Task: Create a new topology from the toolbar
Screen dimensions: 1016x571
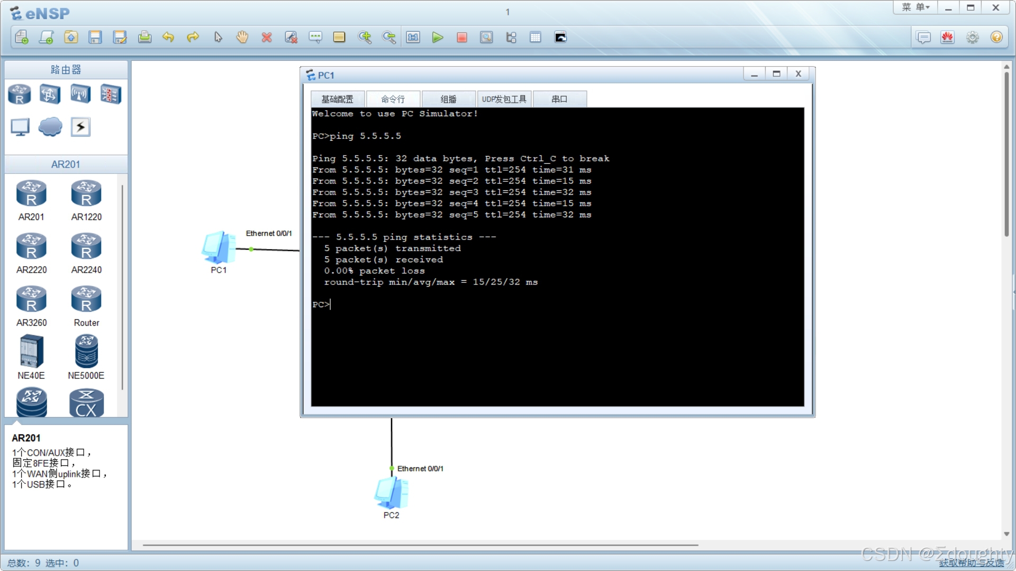Action: click(22, 37)
